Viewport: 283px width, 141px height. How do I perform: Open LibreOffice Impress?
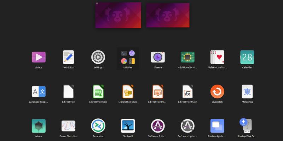tap(158, 92)
